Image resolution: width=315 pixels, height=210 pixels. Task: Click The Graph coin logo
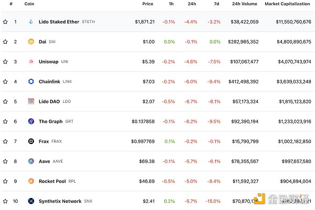[31, 121]
